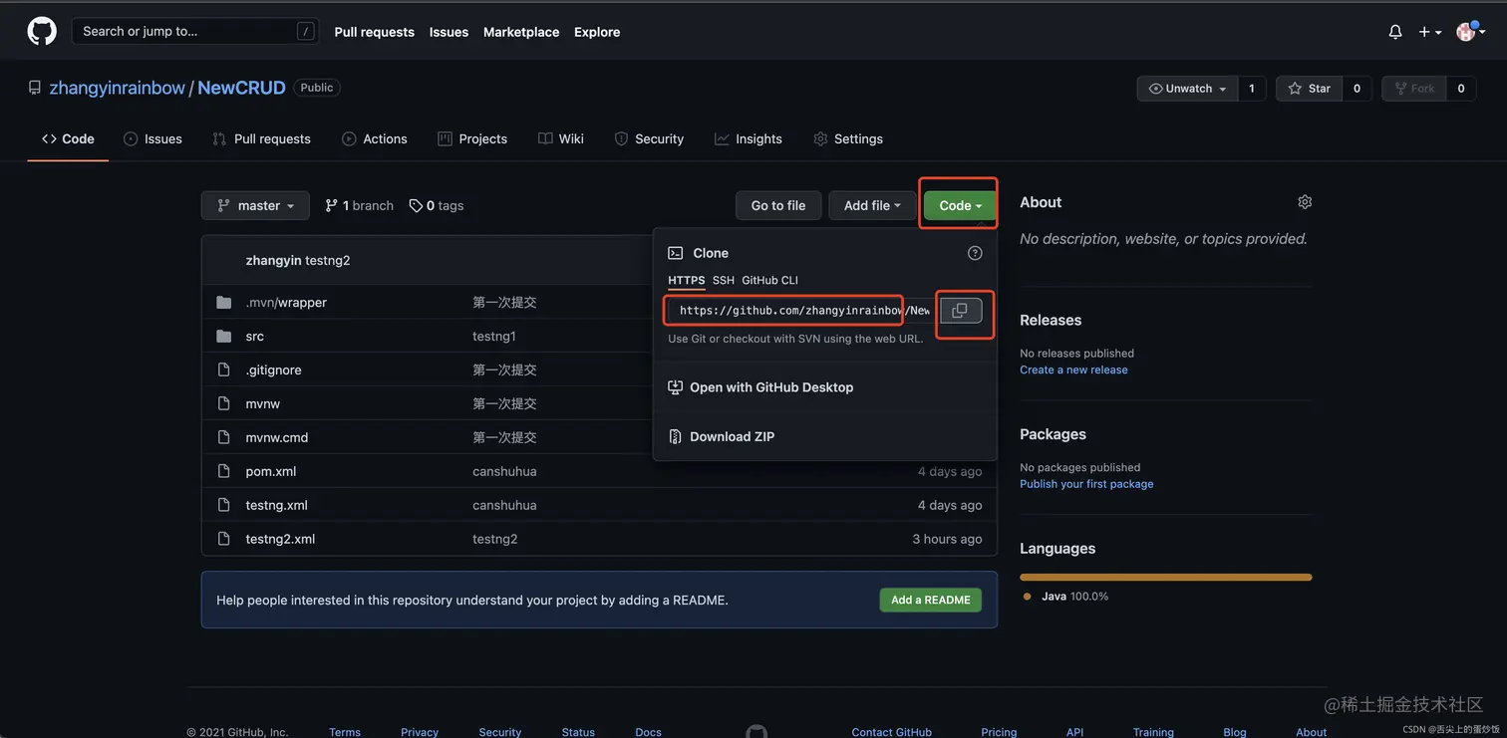Click Create a new release link
The image size is (1507, 738).
1073,369
